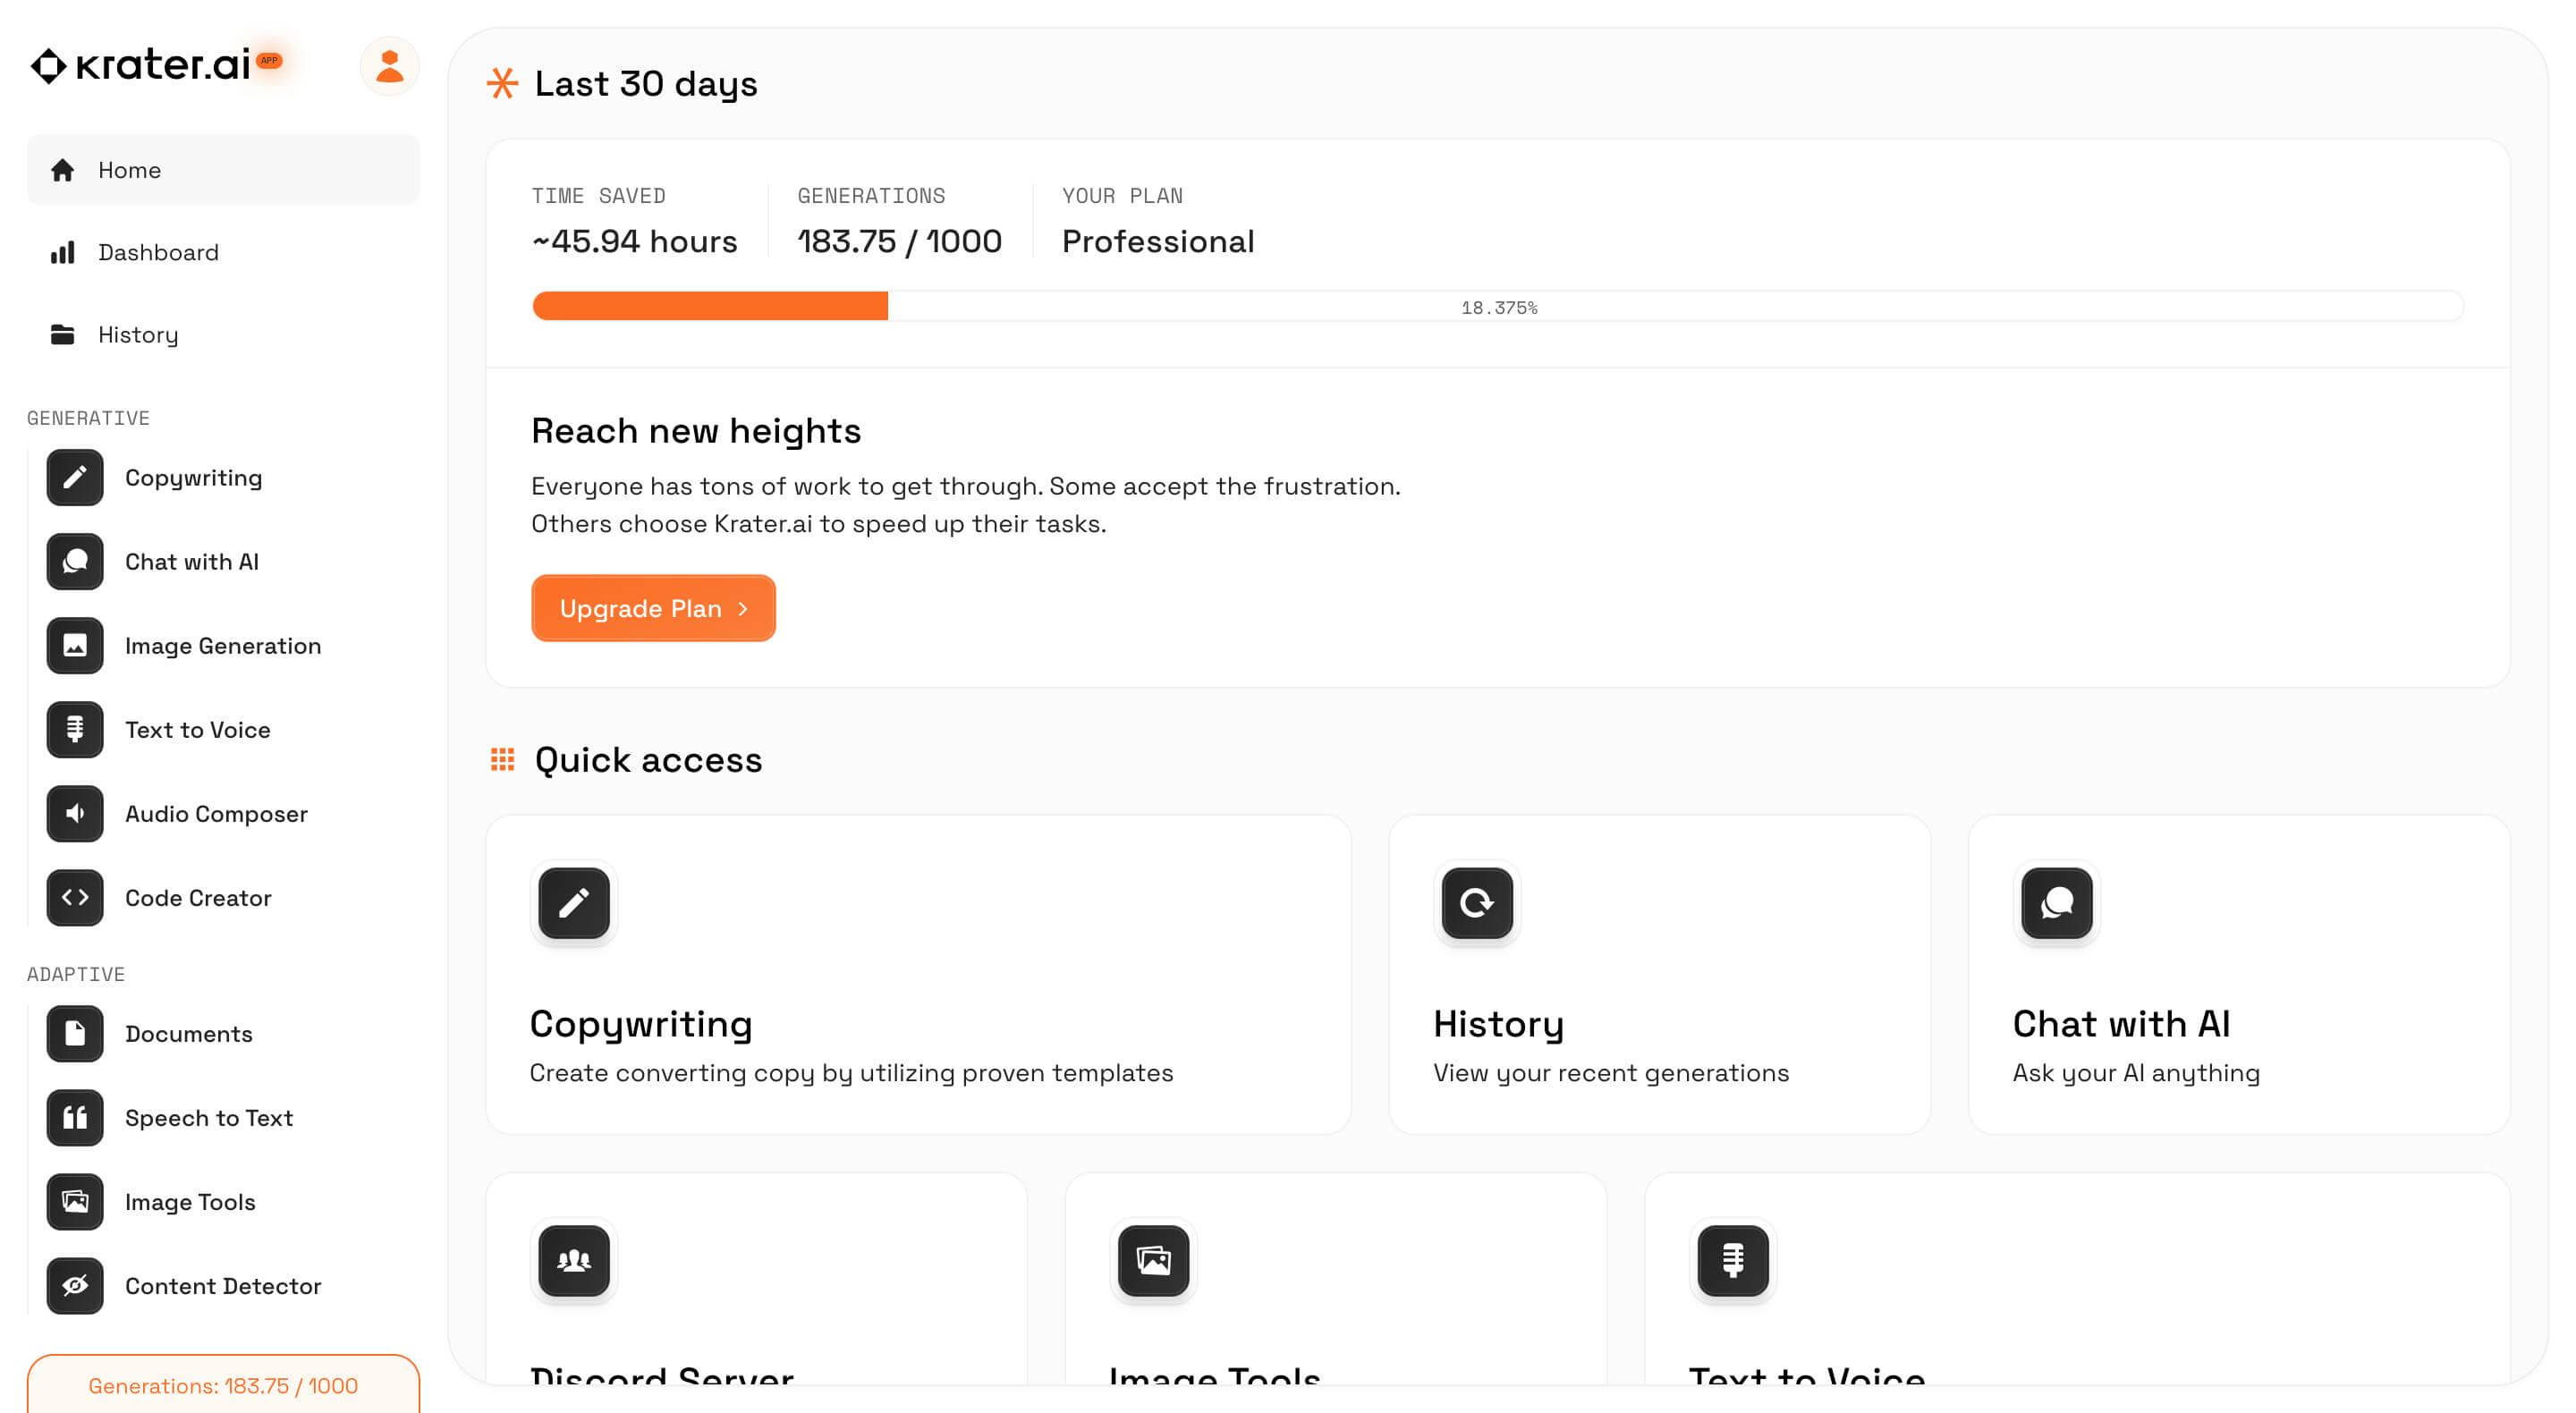Open Audio Composer speaker icon
The width and height of the screenshot is (2576, 1413).
[75, 814]
